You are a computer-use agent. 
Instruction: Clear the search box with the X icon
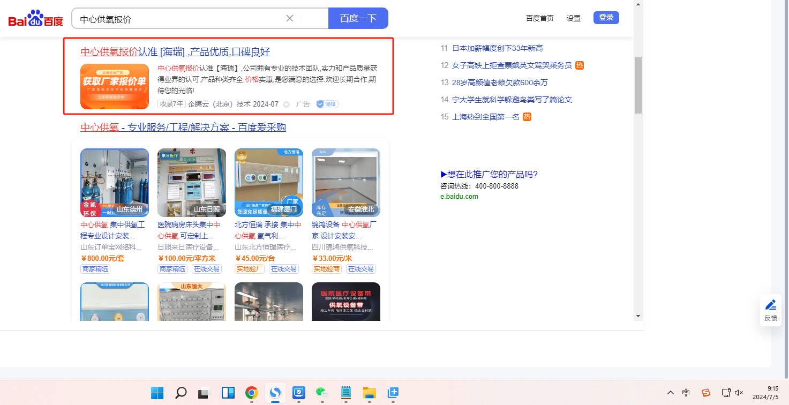pos(290,18)
